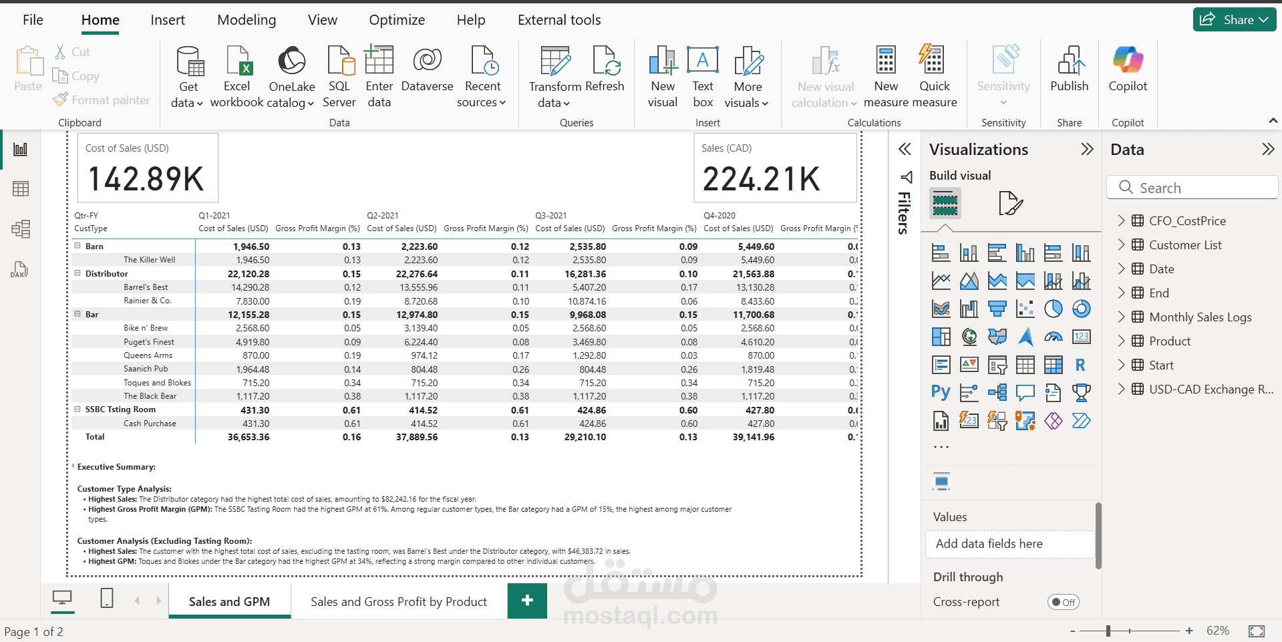1282x642 pixels.
Task: Click the Data pane Search field
Action: (x=1192, y=188)
